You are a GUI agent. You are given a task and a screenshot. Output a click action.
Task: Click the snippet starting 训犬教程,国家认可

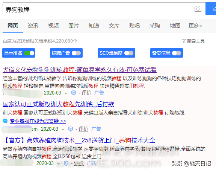(x=94, y=113)
